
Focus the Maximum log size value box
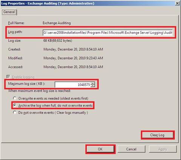click(73, 85)
